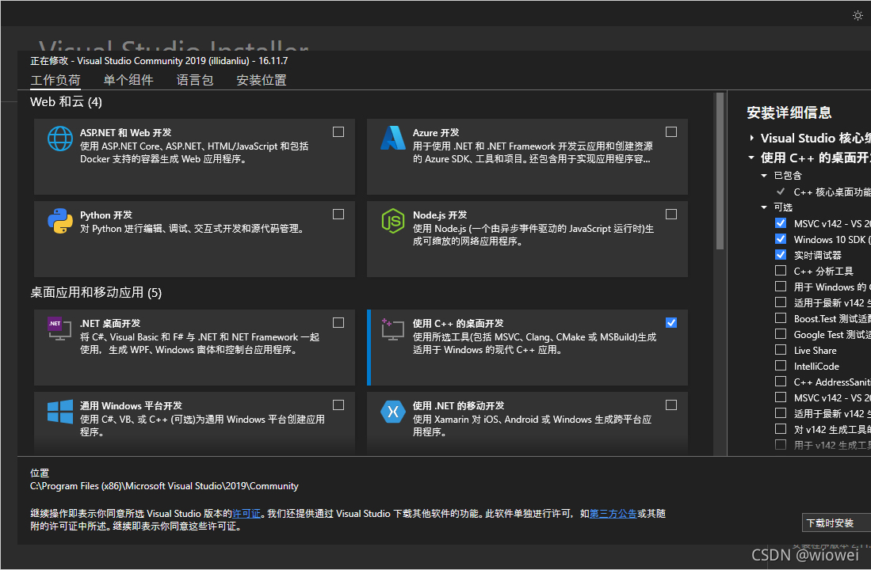Click the C++ 核心桌面功能 included item
This screenshot has height=570, width=871.
click(832, 192)
